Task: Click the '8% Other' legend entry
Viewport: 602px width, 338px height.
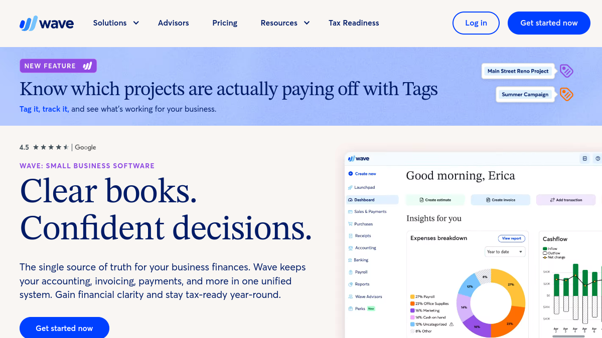Action: point(421,331)
